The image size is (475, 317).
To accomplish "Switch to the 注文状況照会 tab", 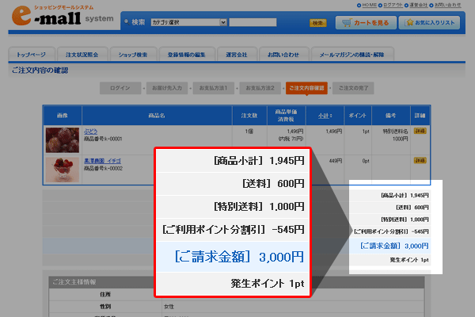I will 83,55.
